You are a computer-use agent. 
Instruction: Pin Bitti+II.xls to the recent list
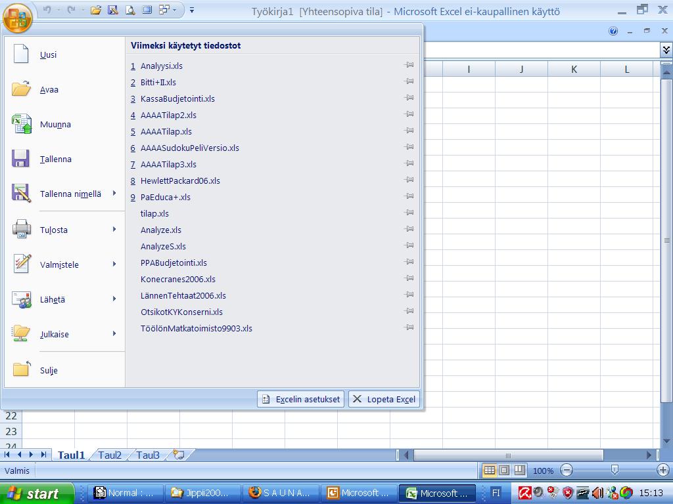409,81
